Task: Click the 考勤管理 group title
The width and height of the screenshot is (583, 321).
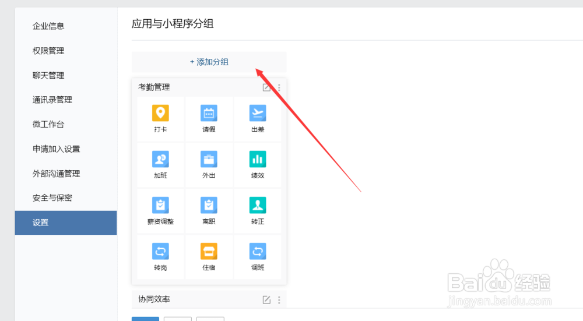Action: point(154,87)
